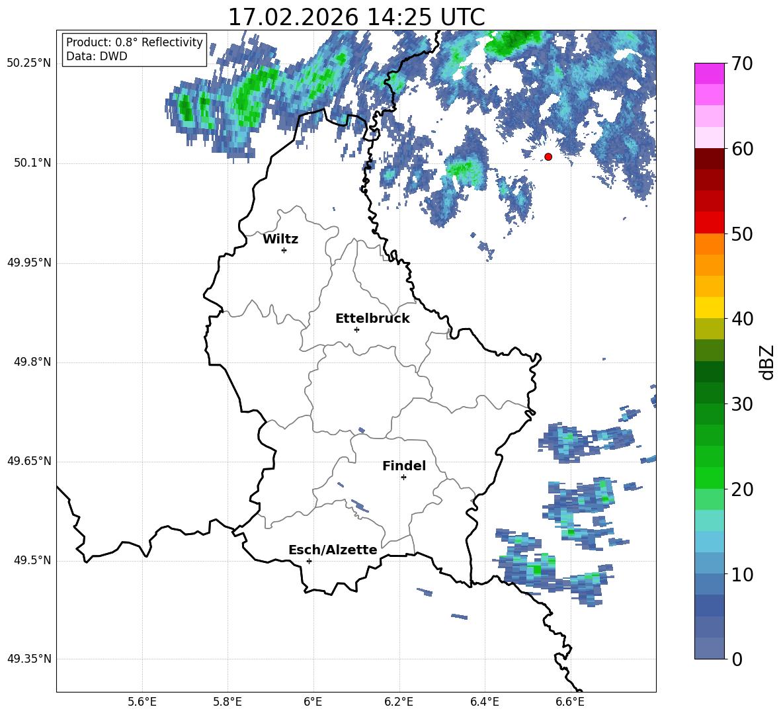
Task: Click the colorbar tick label 60
Action: click(743, 148)
